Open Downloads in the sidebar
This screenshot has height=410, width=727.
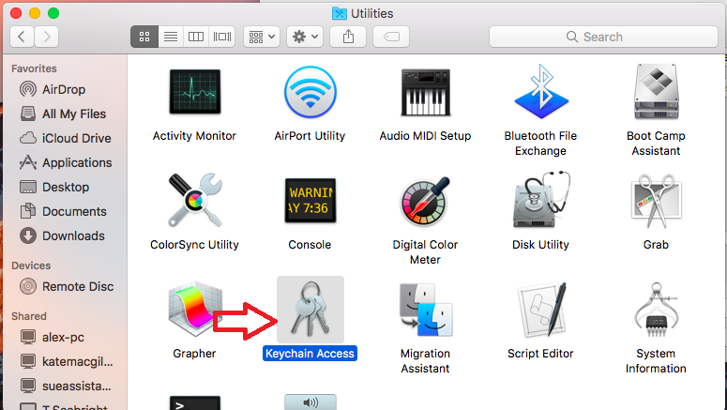(x=62, y=235)
